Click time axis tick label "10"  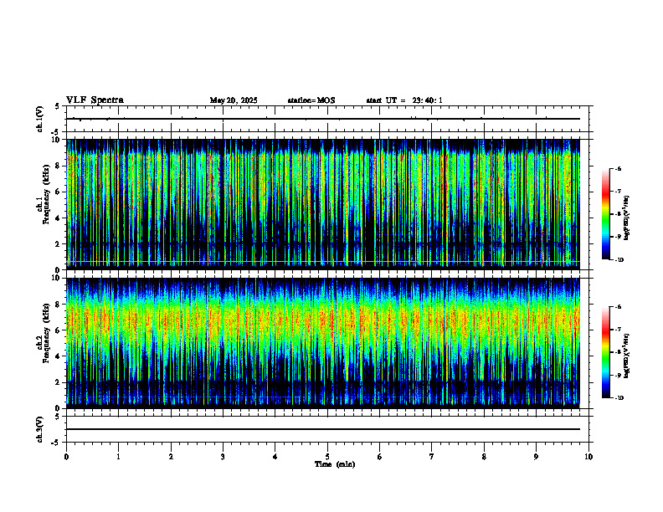pos(588,457)
